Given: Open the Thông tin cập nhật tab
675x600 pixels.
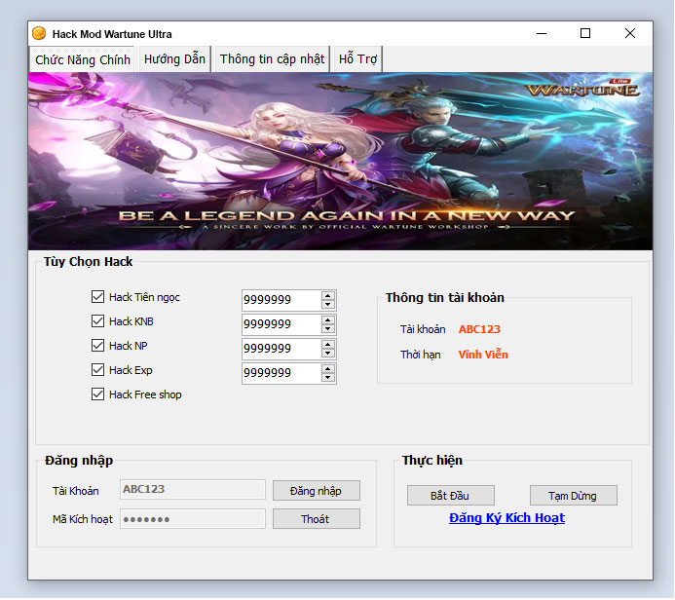Looking at the screenshot, I should click(272, 59).
